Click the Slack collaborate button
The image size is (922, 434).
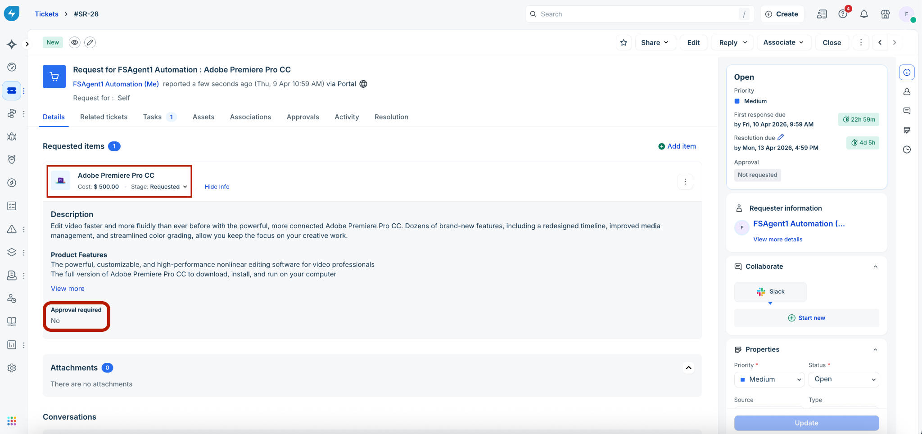[x=770, y=292]
